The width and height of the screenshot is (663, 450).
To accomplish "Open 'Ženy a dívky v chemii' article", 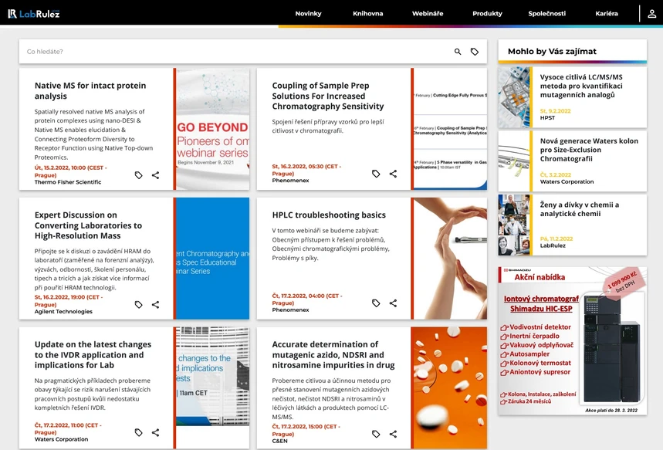I will [x=580, y=209].
